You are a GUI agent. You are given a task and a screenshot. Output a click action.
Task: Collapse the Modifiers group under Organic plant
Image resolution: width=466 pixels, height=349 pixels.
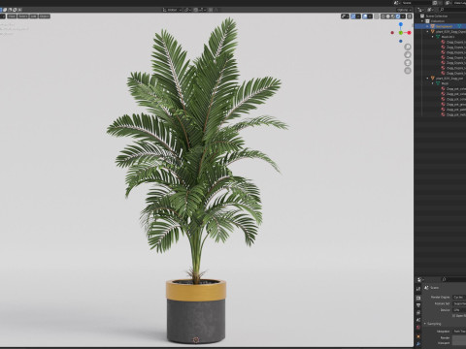(x=433, y=37)
